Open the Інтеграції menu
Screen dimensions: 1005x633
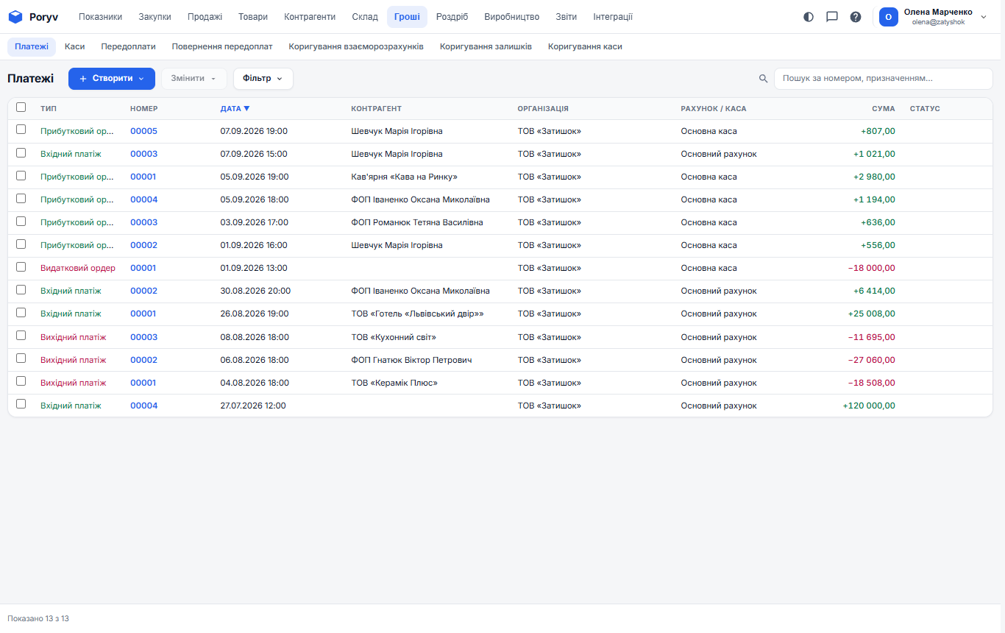click(x=613, y=17)
